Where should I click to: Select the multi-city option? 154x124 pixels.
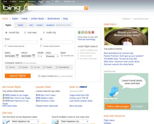click(44, 32)
